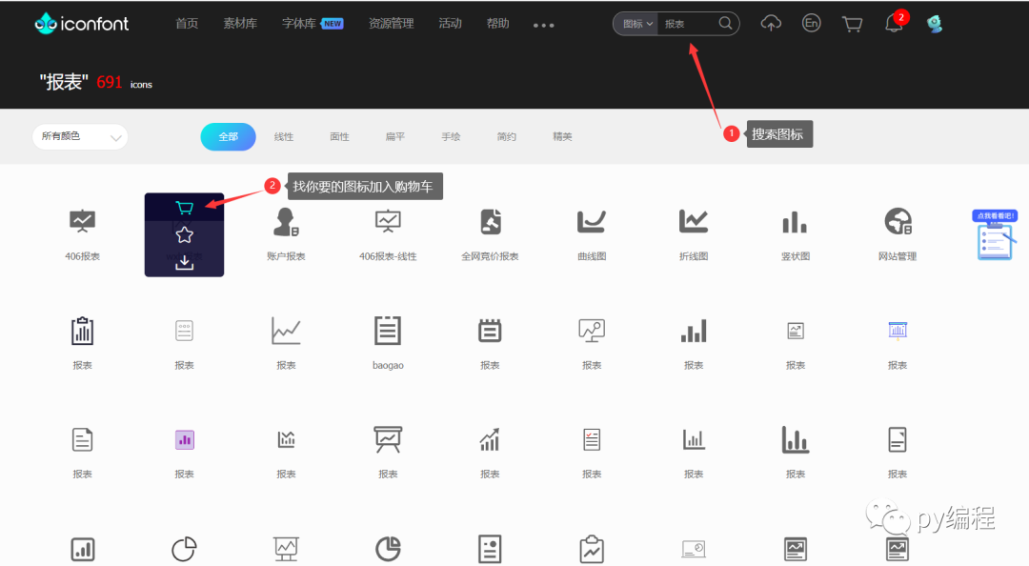Go to 资源管理 section
Image resolution: width=1029 pixels, height=566 pixels.
(x=392, y=24)
